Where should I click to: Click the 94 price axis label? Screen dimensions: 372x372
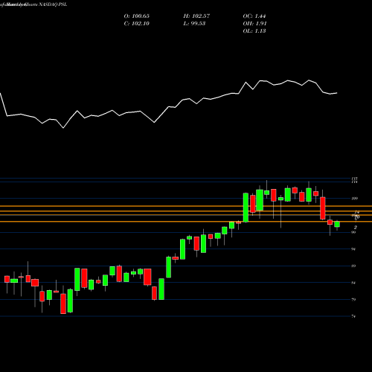click(353, 249)
